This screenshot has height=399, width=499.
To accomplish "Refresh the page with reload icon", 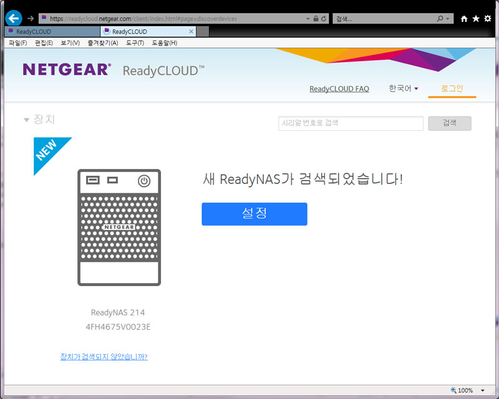I will tap(324, 19).
